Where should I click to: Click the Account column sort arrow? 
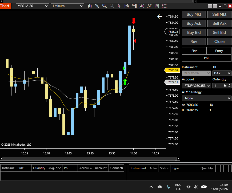pos(91,168)
